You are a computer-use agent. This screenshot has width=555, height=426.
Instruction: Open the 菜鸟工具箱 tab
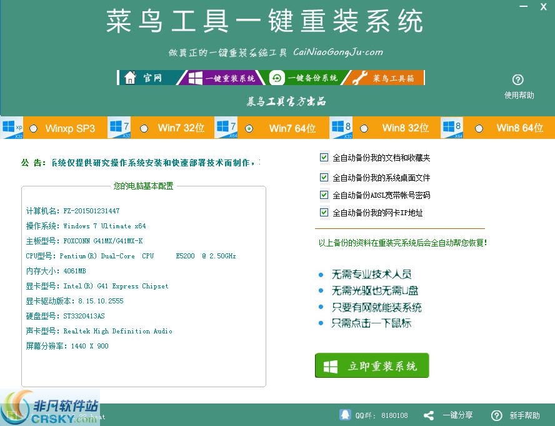pyautogui.click(x=385, y=78)
